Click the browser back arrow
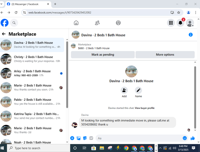This screenshot has height=152, width=200. pos(2,12)
